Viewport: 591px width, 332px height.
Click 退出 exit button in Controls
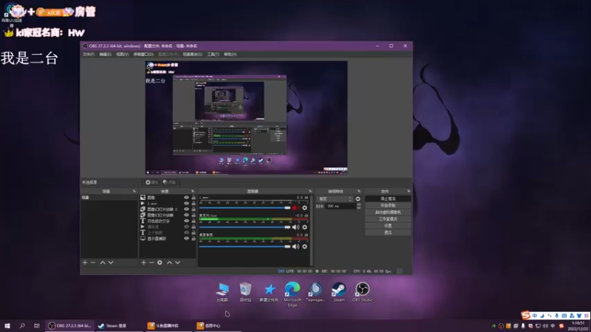(x=388, y=232)
